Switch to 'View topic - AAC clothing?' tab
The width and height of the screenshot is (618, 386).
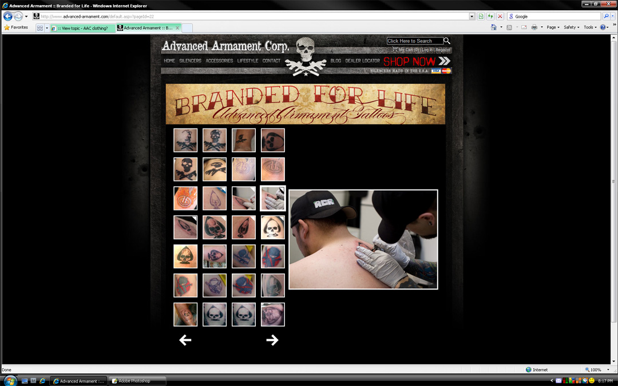[82, 29]
